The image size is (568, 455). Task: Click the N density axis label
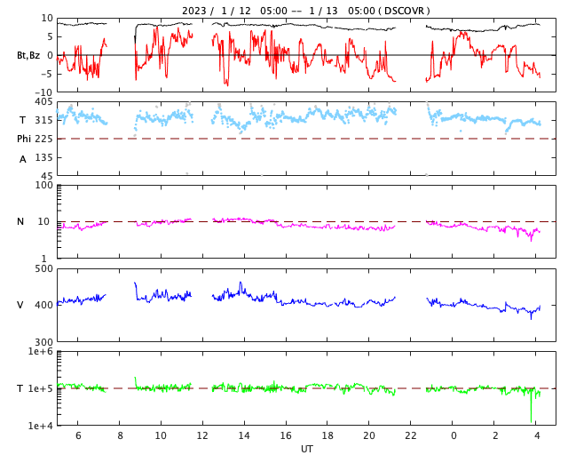20,221
